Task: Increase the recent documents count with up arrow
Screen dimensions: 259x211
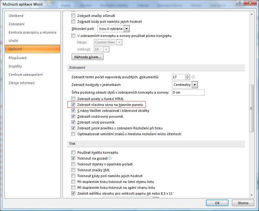Action: (187, 76)
